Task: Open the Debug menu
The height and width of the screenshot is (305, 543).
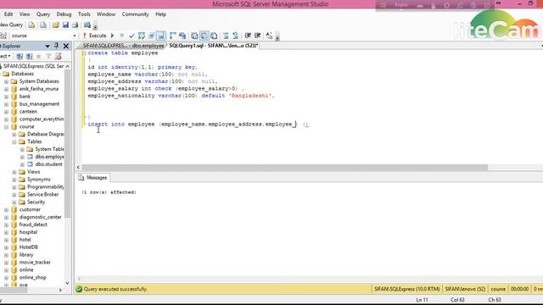Action: coord(64,14)
